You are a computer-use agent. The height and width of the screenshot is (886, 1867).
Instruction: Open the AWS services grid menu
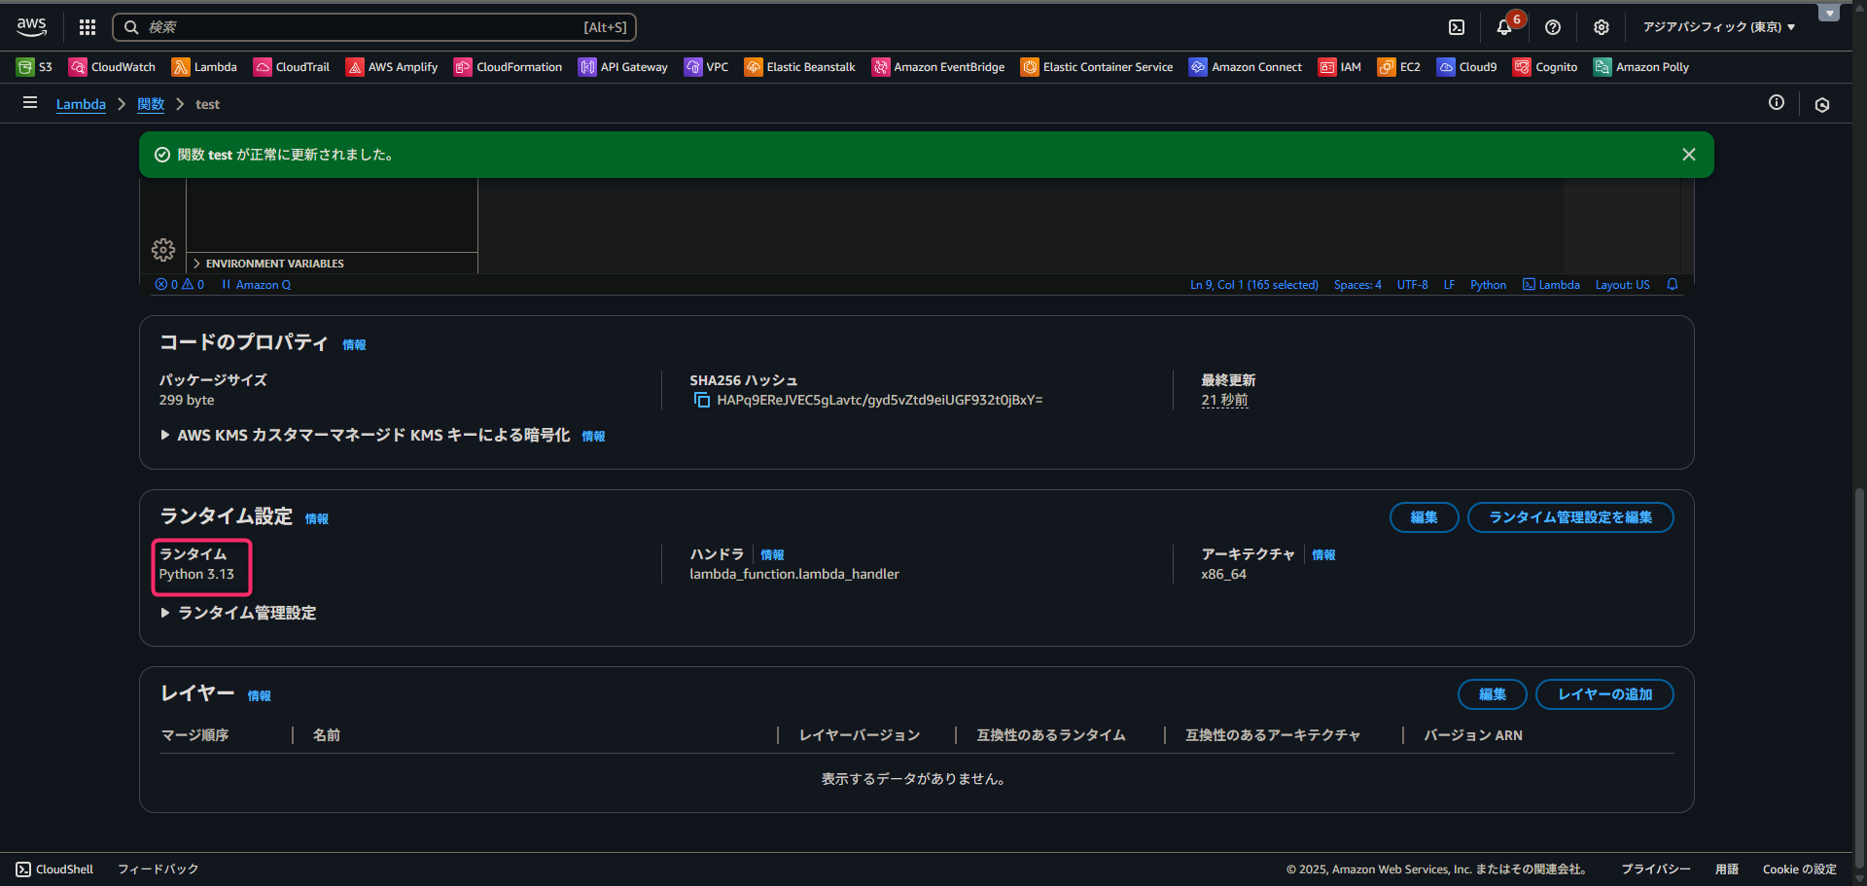[88, 27]
